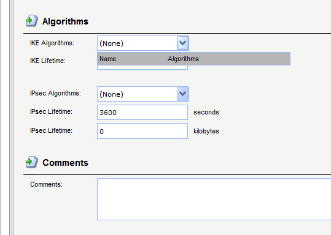
Task: Click the seconds unit label
Action: [x=206, y=113]
